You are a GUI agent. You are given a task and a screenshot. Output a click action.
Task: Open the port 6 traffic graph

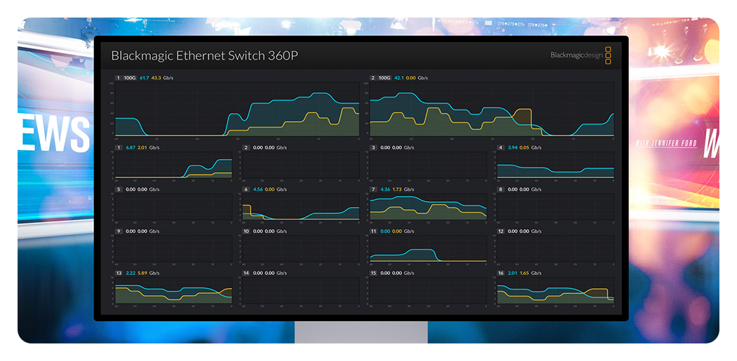[x=301, y=207]
